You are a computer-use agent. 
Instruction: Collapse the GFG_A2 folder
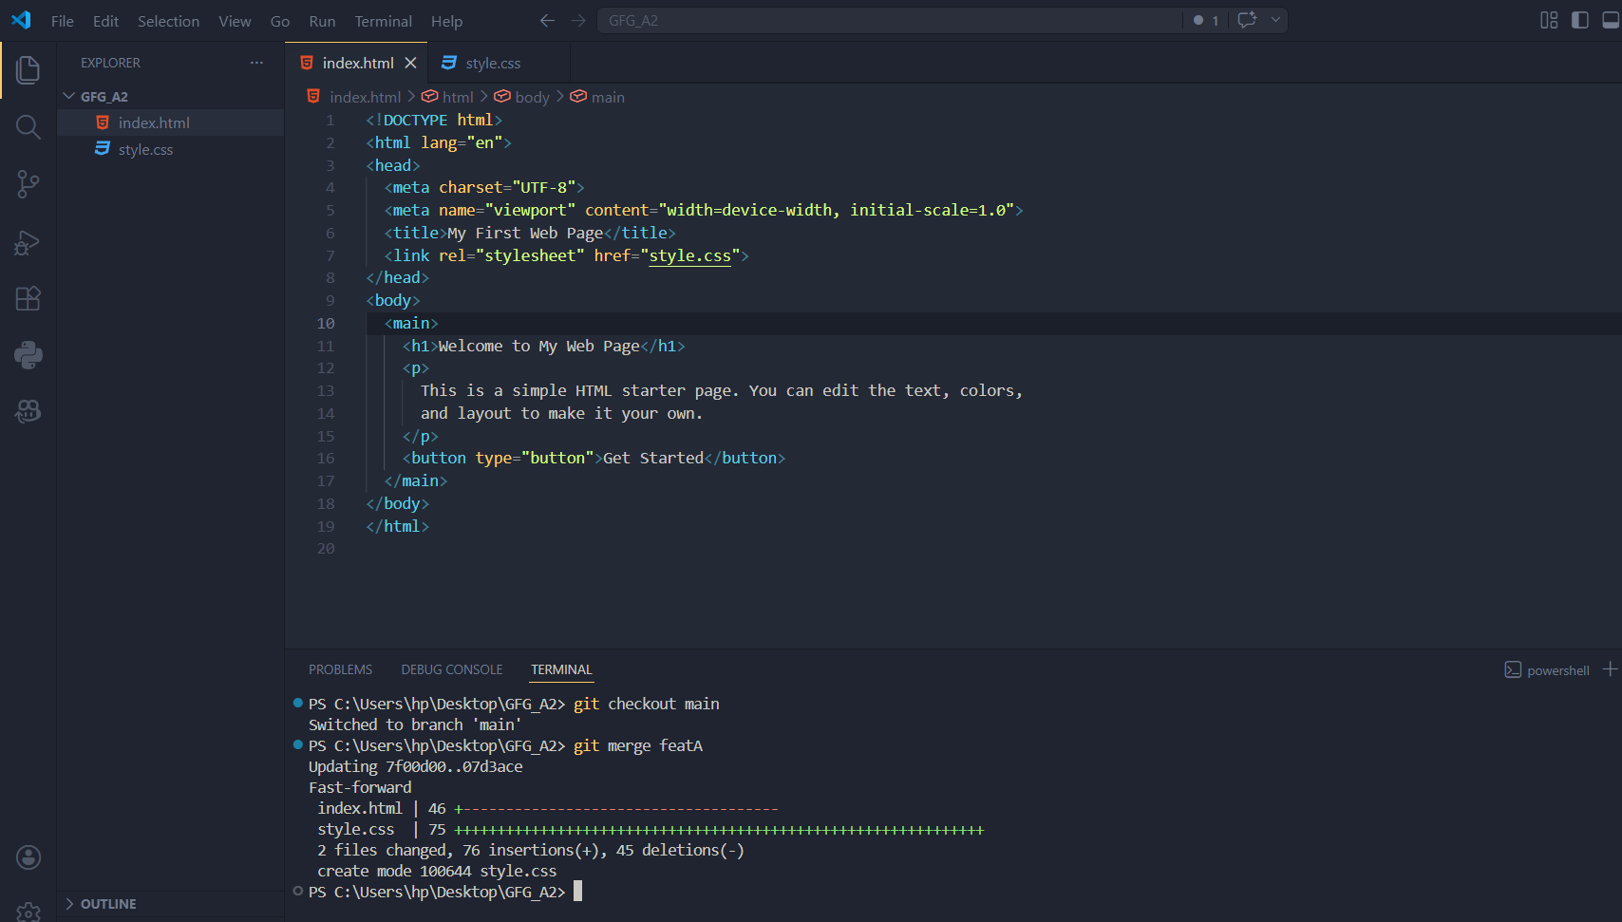click(x=104, y=97)
